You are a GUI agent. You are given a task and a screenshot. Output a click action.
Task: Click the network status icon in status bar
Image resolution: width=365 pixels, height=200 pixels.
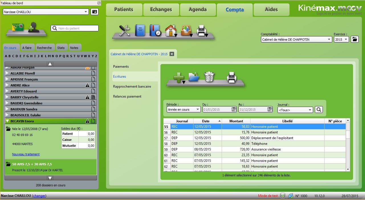[x=283, y=196]
